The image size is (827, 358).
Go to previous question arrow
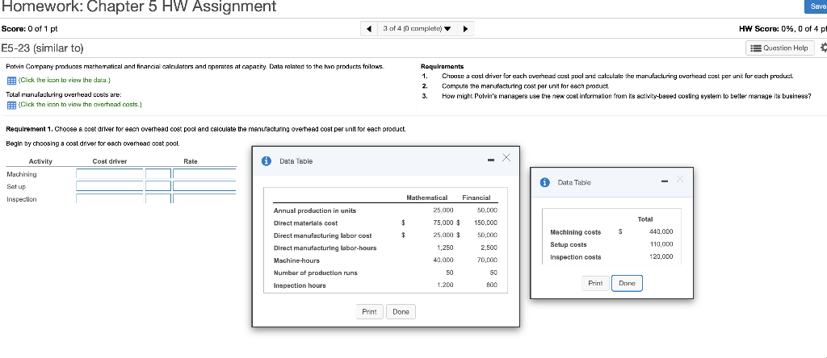(369, 28)
